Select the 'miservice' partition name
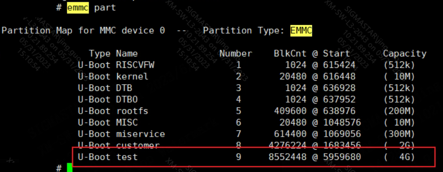 click(141, 134)
